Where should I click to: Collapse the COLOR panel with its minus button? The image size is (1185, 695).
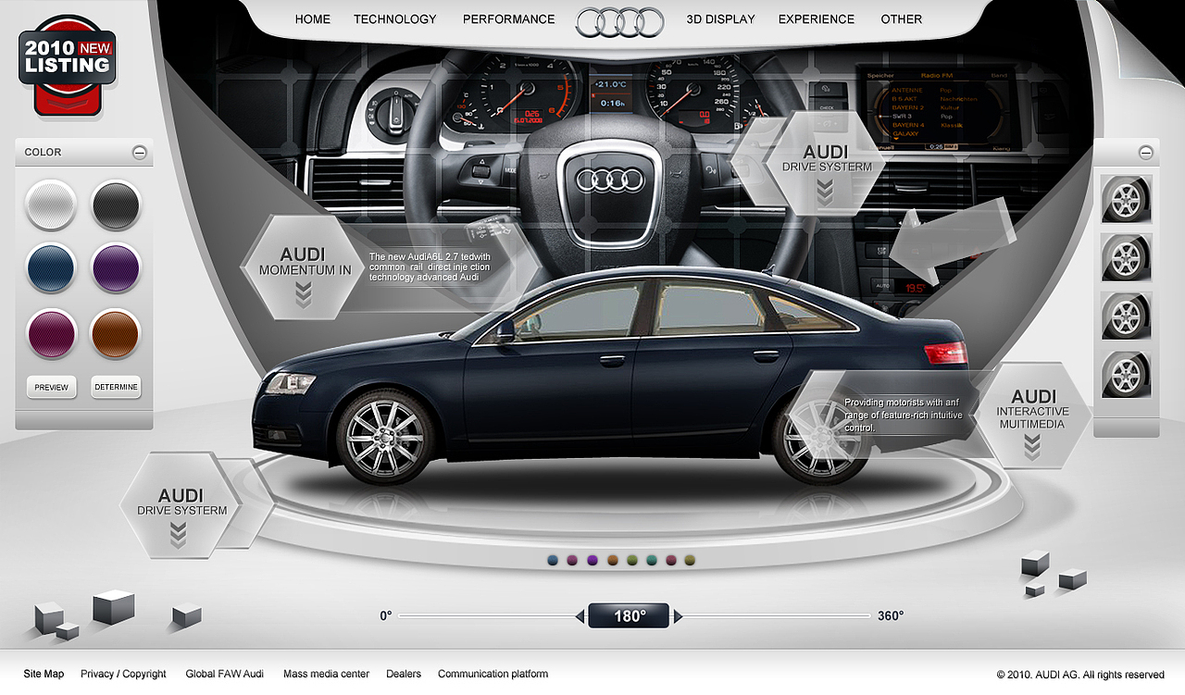(140, 153)
